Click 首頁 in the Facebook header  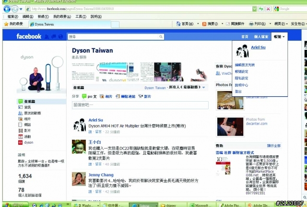245,36
